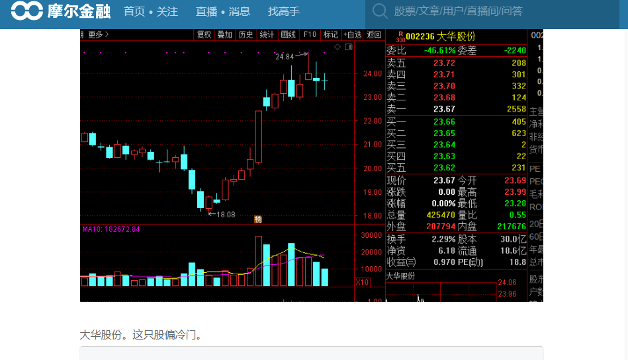This screenshot has height=360, width=628.
Task: Click the 18.08 low price annotation
Action: [x=226, y=215]
